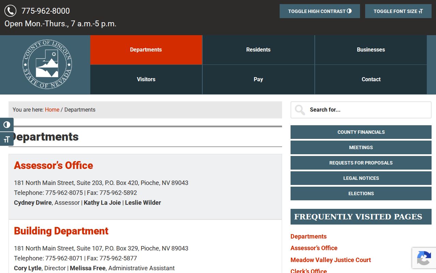Click the Lincoln County seal logo
The image size is (436, 273).
[47, 64]
